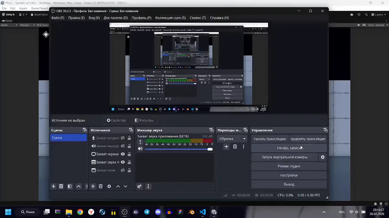Click the lock icon for Захват экрана
Viewport: 389px width, 218px height.
129,154
